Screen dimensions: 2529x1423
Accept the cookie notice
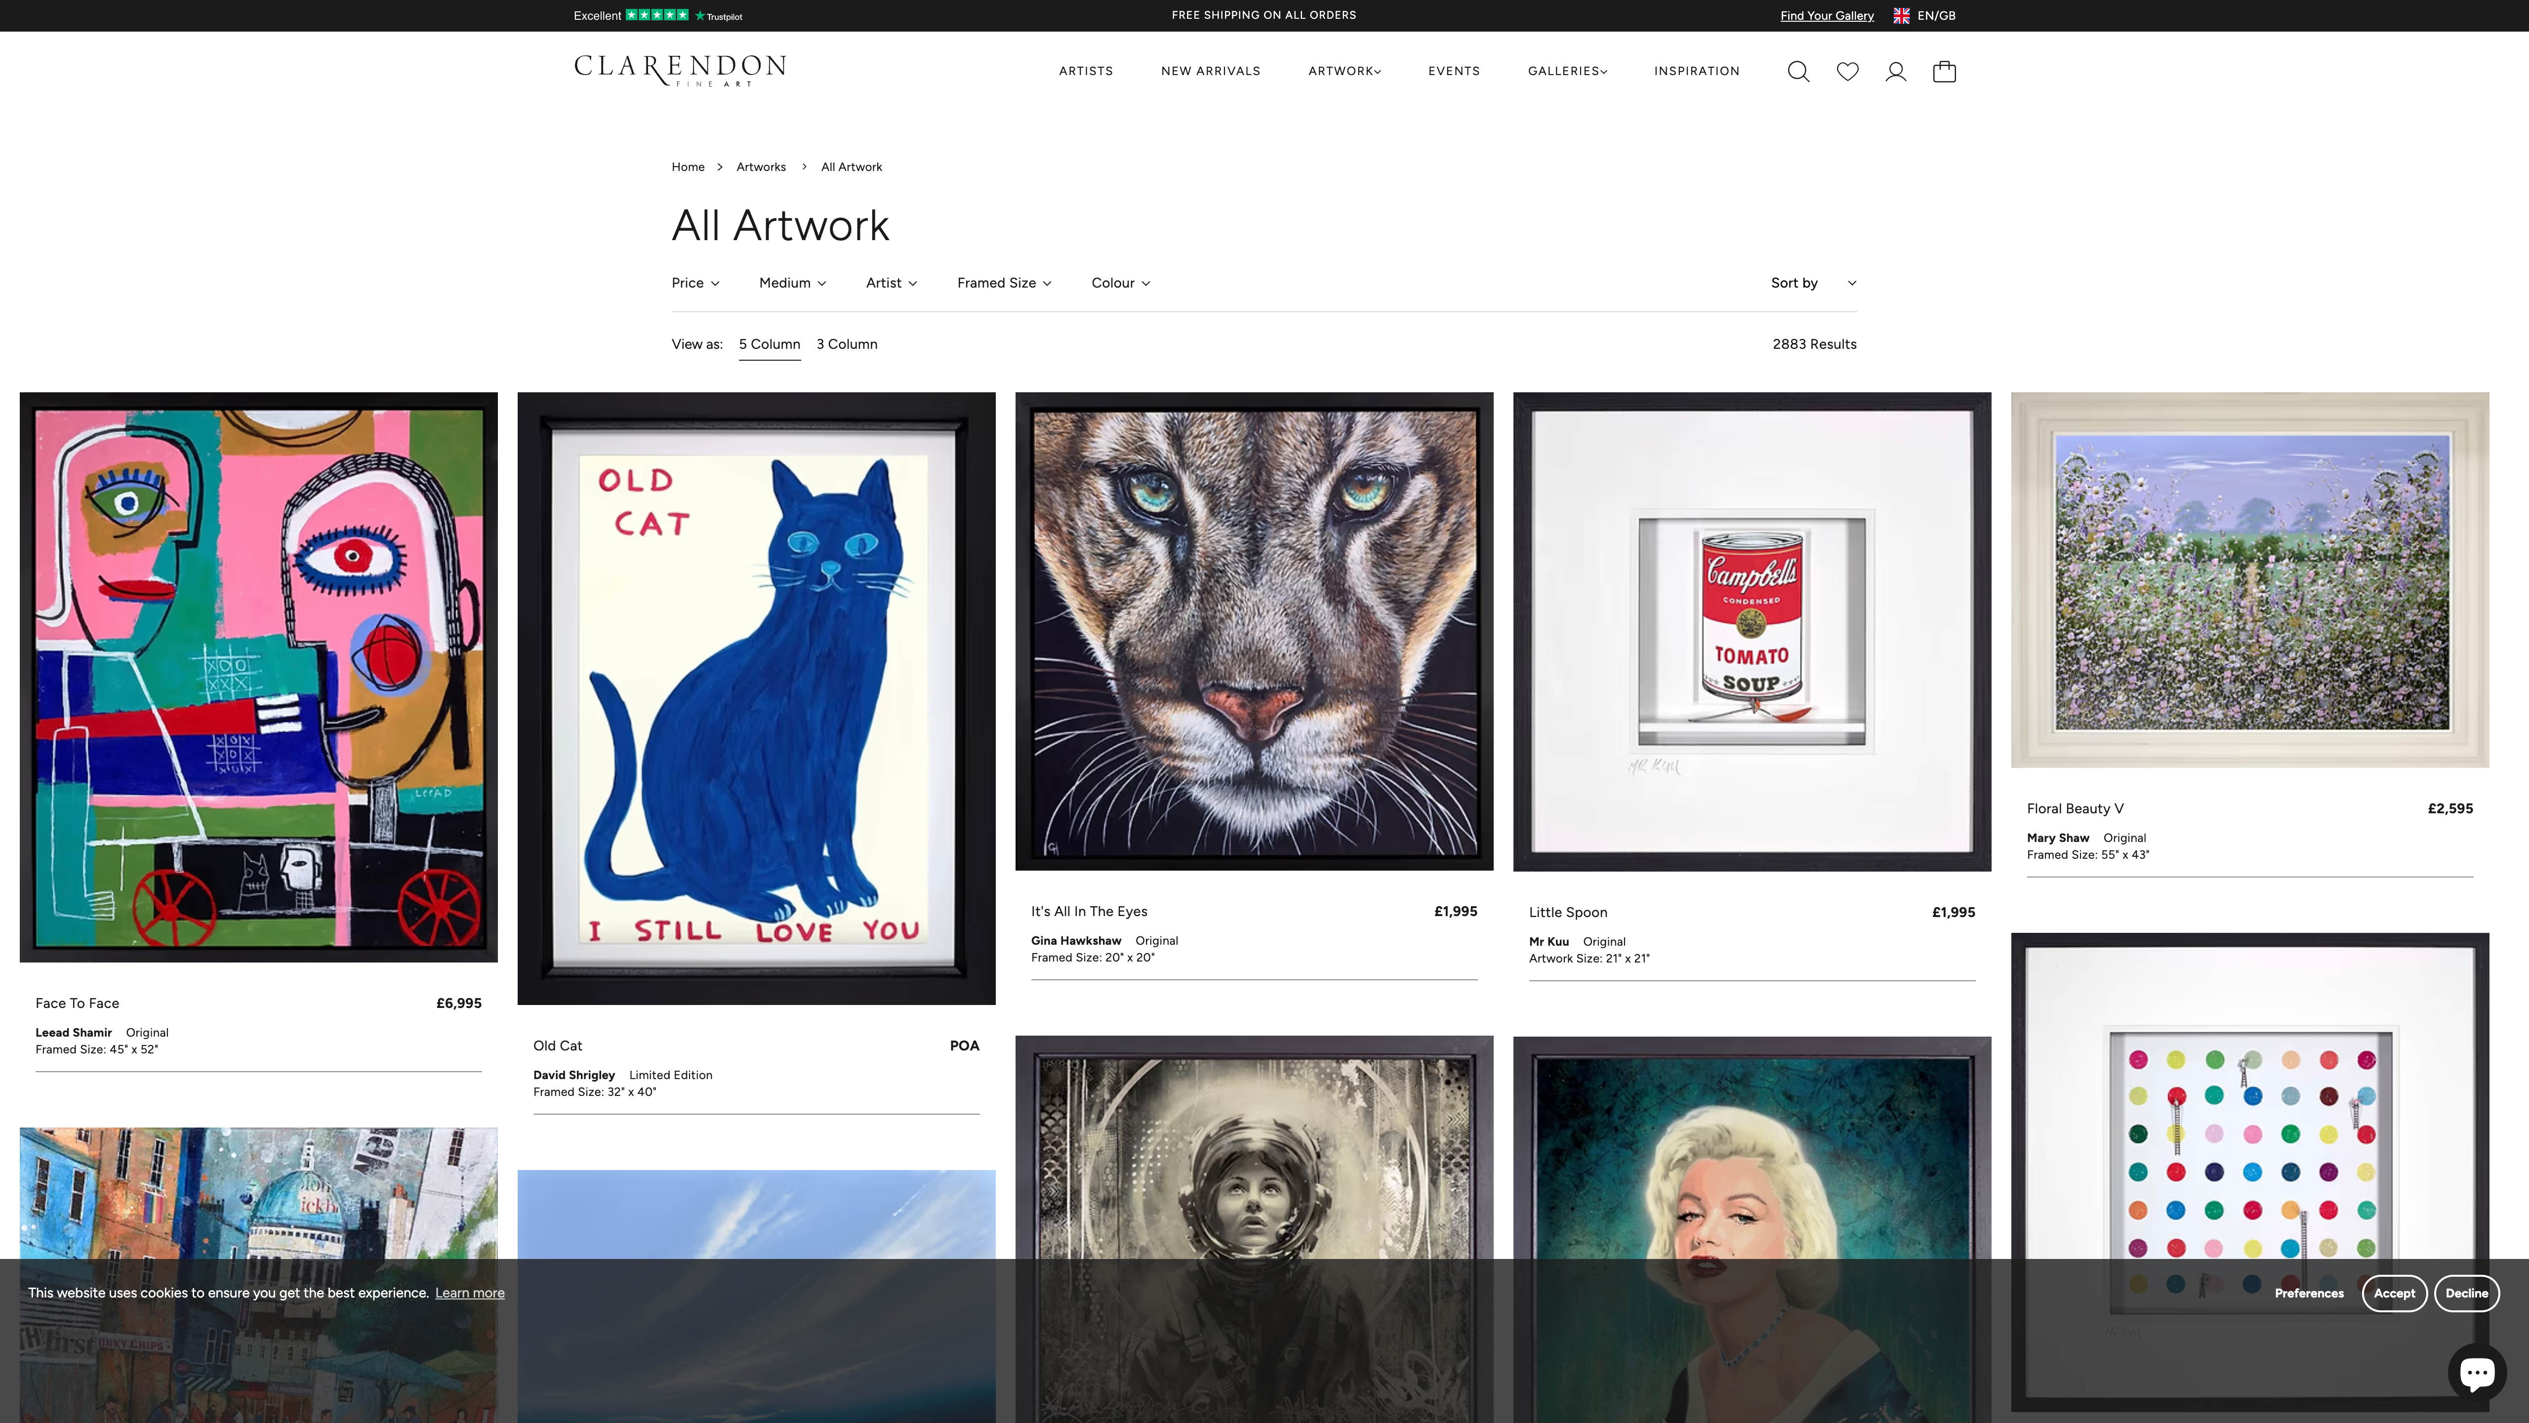pyautogui.click(x=2395, y=1293)
